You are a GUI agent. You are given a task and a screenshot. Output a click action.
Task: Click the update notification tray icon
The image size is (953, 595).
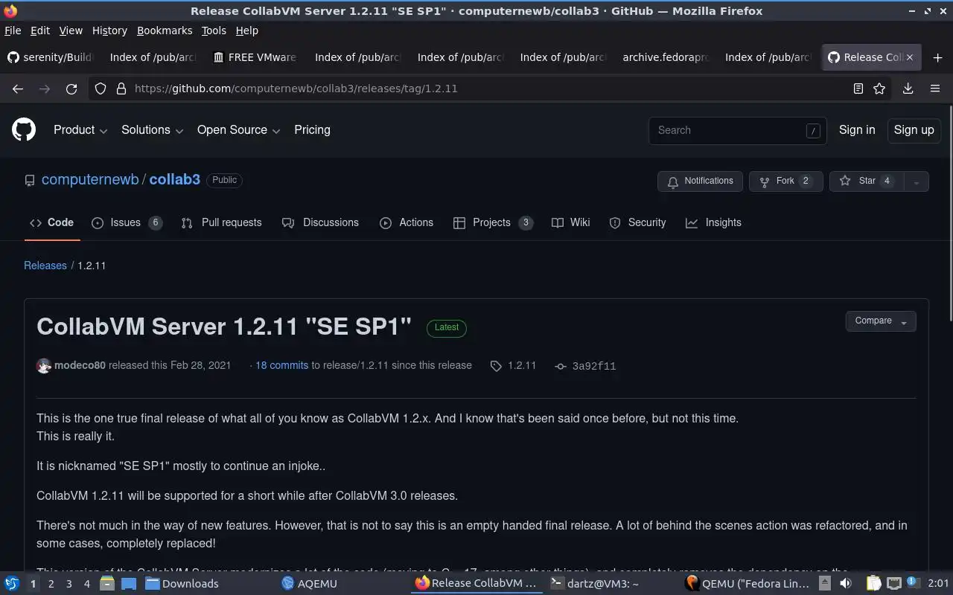pyautogui.click(x=913, y=584)
